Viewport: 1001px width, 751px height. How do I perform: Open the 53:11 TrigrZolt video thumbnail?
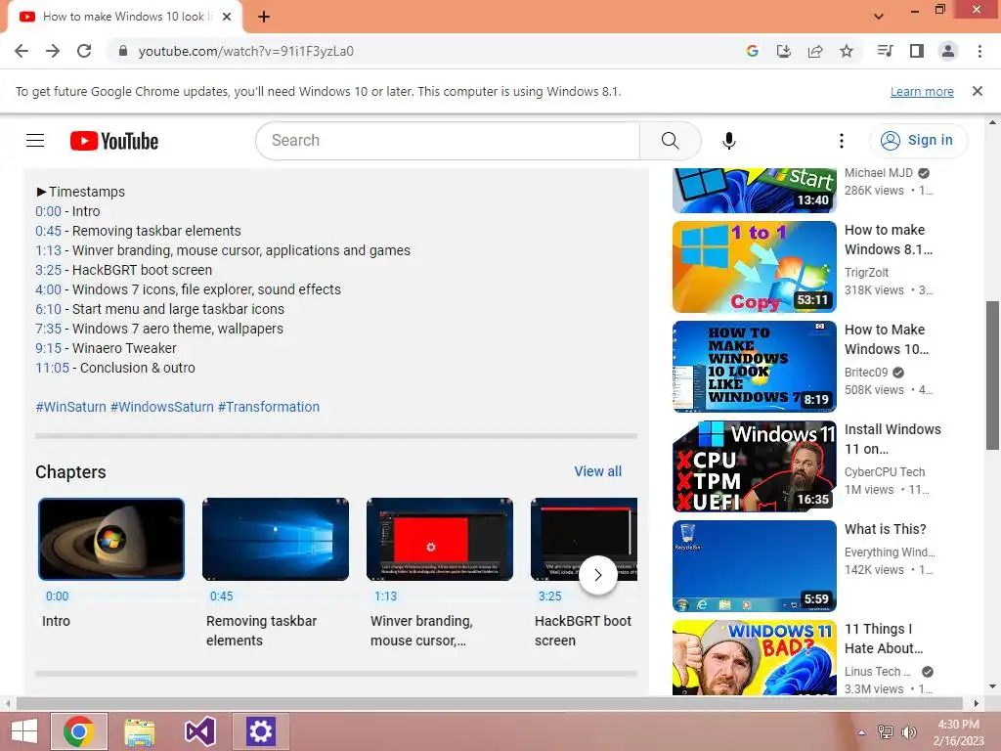tap(755, 267)
